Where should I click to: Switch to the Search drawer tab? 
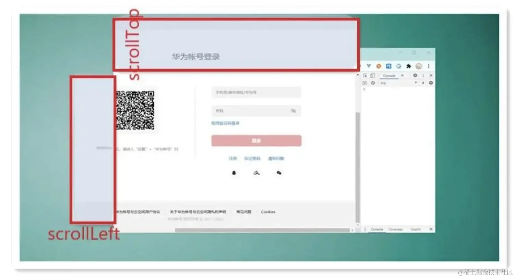(415, 229)
